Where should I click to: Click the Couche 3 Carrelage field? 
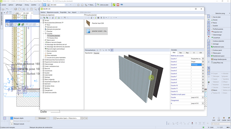click(196, 65)
